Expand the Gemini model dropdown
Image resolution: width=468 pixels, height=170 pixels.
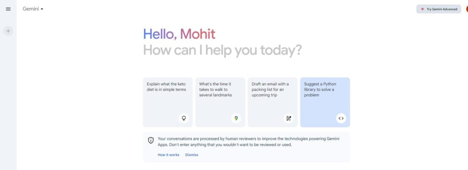click(33, 9)
